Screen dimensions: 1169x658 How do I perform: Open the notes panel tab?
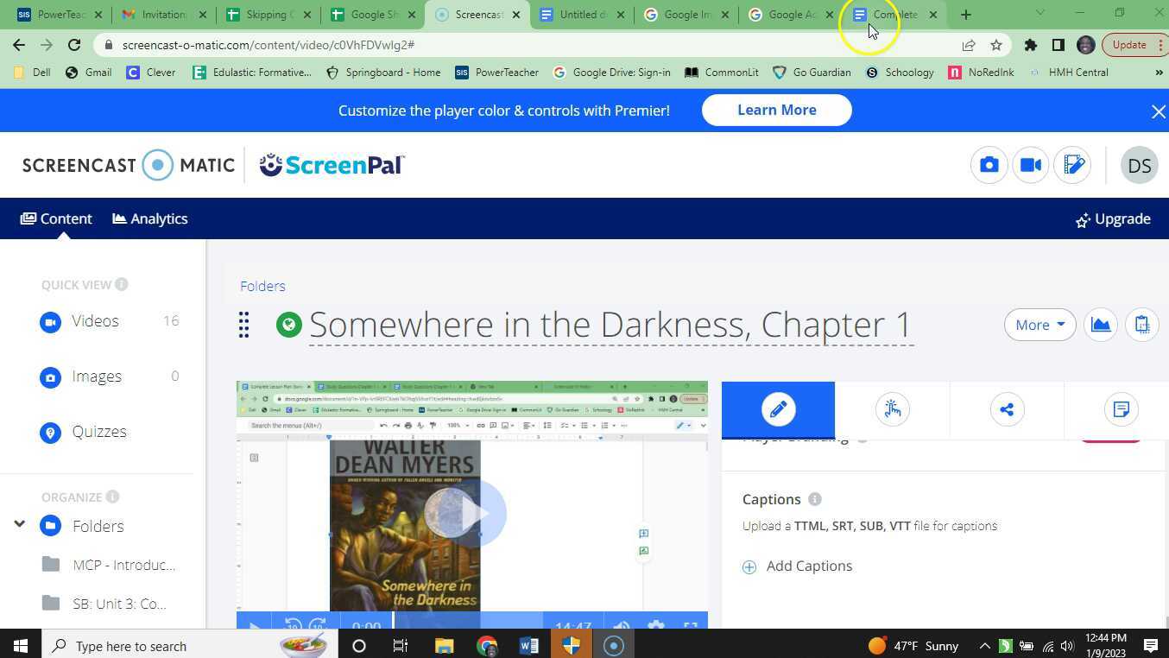click(x=1122, y=409)
